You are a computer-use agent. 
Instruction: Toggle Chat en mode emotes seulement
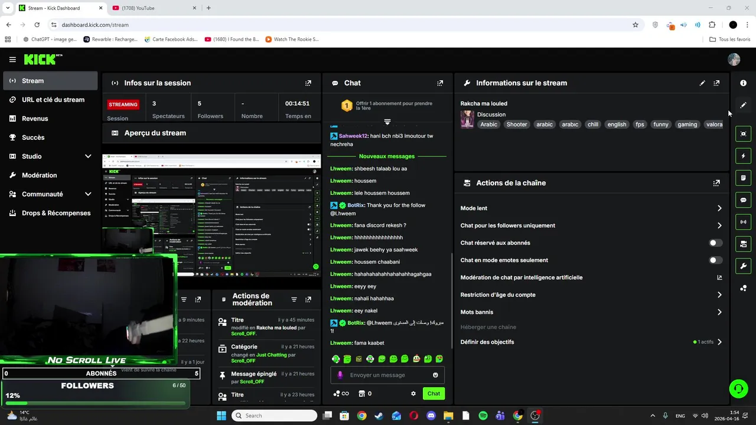pos(715,260)
